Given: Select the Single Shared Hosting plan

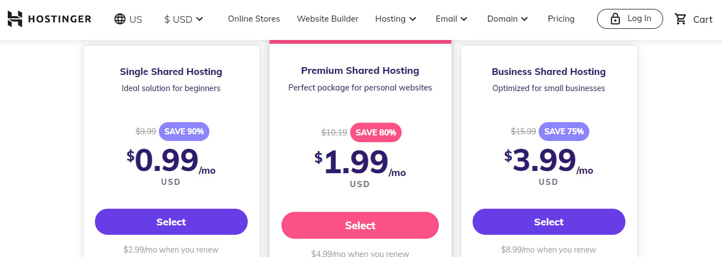Looking at the screenshot, I should (x=171, y=222).
